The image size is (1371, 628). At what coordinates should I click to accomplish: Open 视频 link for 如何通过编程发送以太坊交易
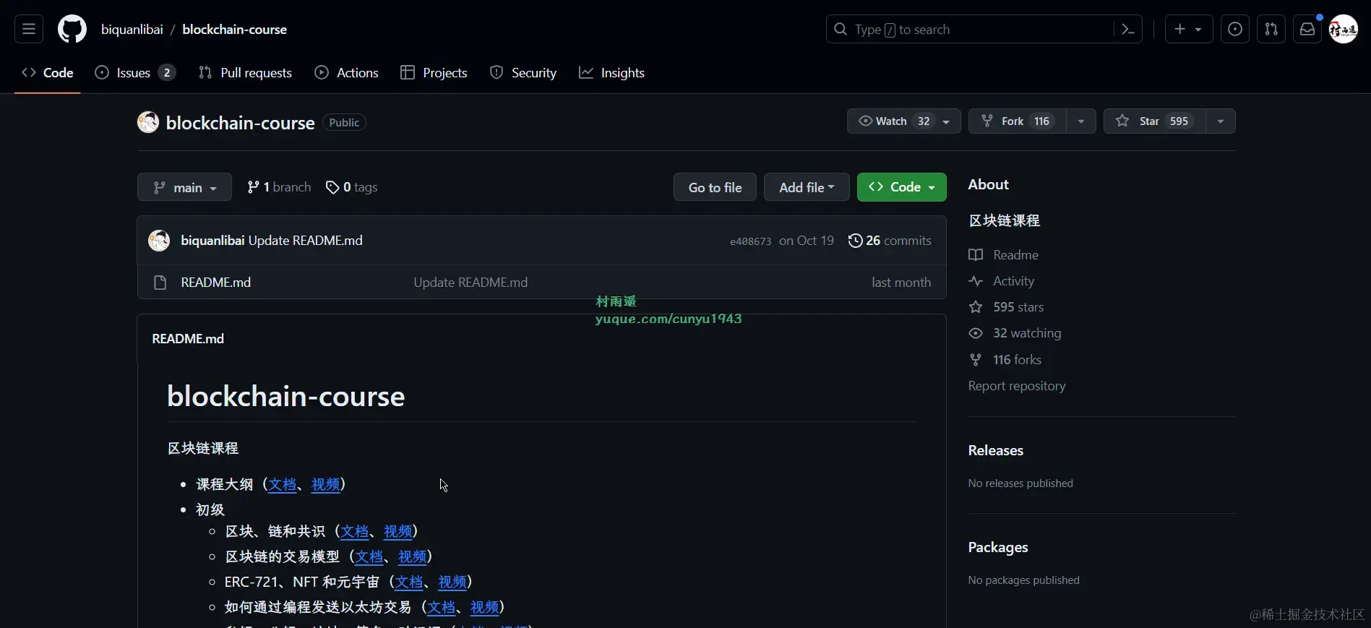[x=484, y=607]
